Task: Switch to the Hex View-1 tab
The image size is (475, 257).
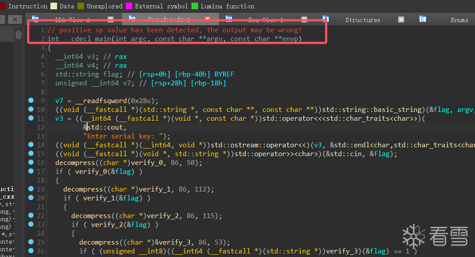Action: (266, 20)
